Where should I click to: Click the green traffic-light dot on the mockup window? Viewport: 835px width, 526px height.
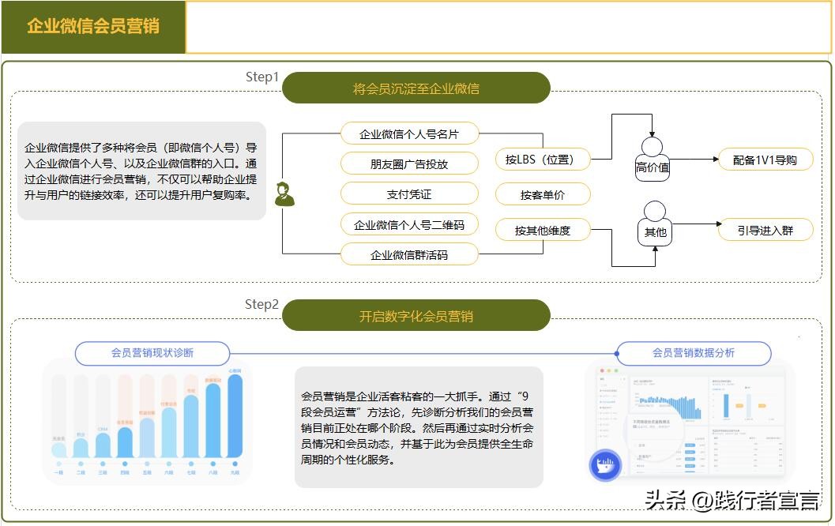point(617,370)
